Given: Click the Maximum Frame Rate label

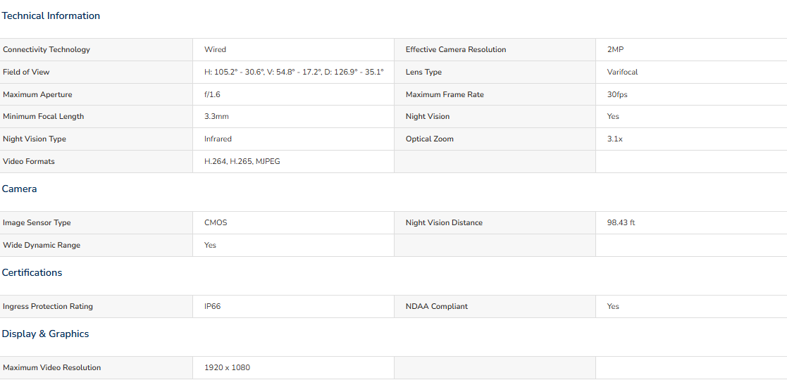Looking at the screenshot, I should point(445,94).
